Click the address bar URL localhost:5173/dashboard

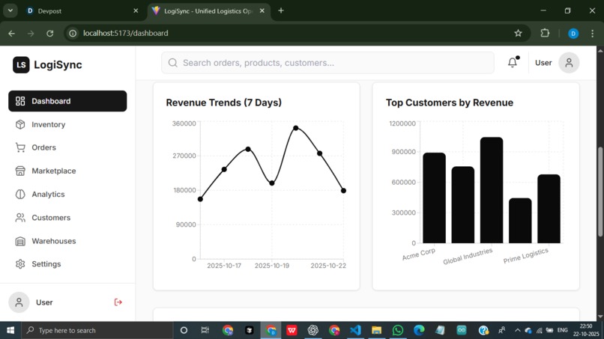coord(126,34)
